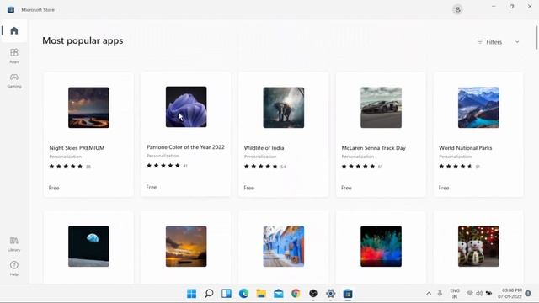The image size is (539, 303).
Task: Open the clock and date panel
Action: tap(510, 294)
